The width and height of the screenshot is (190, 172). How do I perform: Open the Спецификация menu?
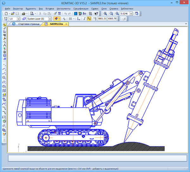tap(81, 9)
